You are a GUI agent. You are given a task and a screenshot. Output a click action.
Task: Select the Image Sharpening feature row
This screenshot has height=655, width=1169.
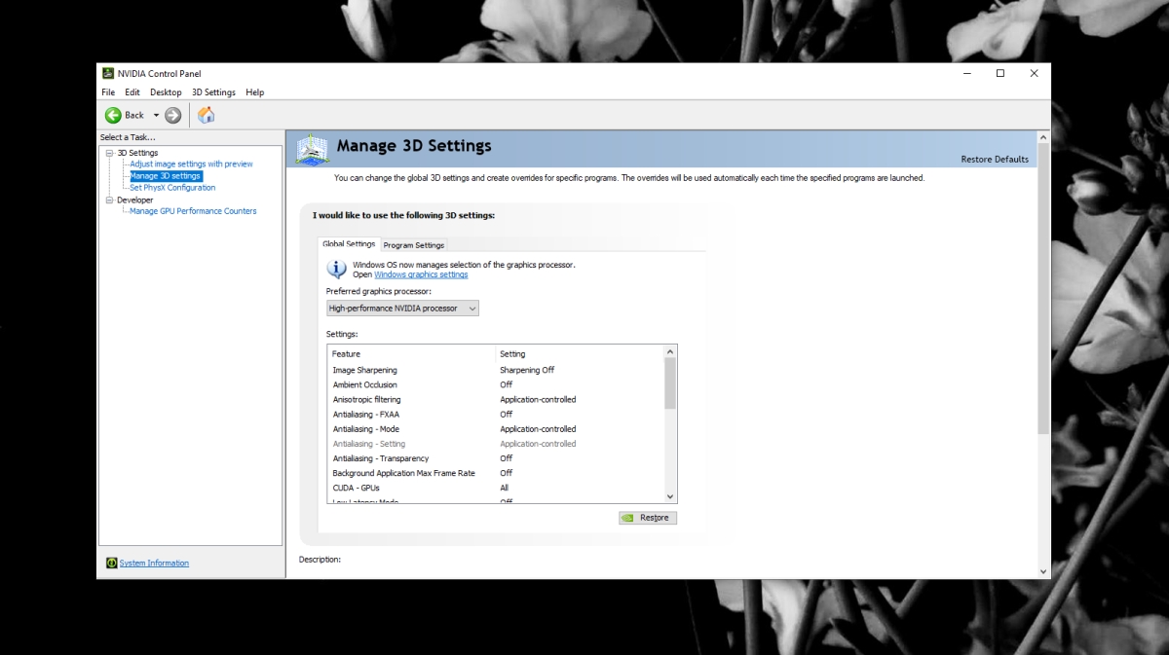click(496, 370)
